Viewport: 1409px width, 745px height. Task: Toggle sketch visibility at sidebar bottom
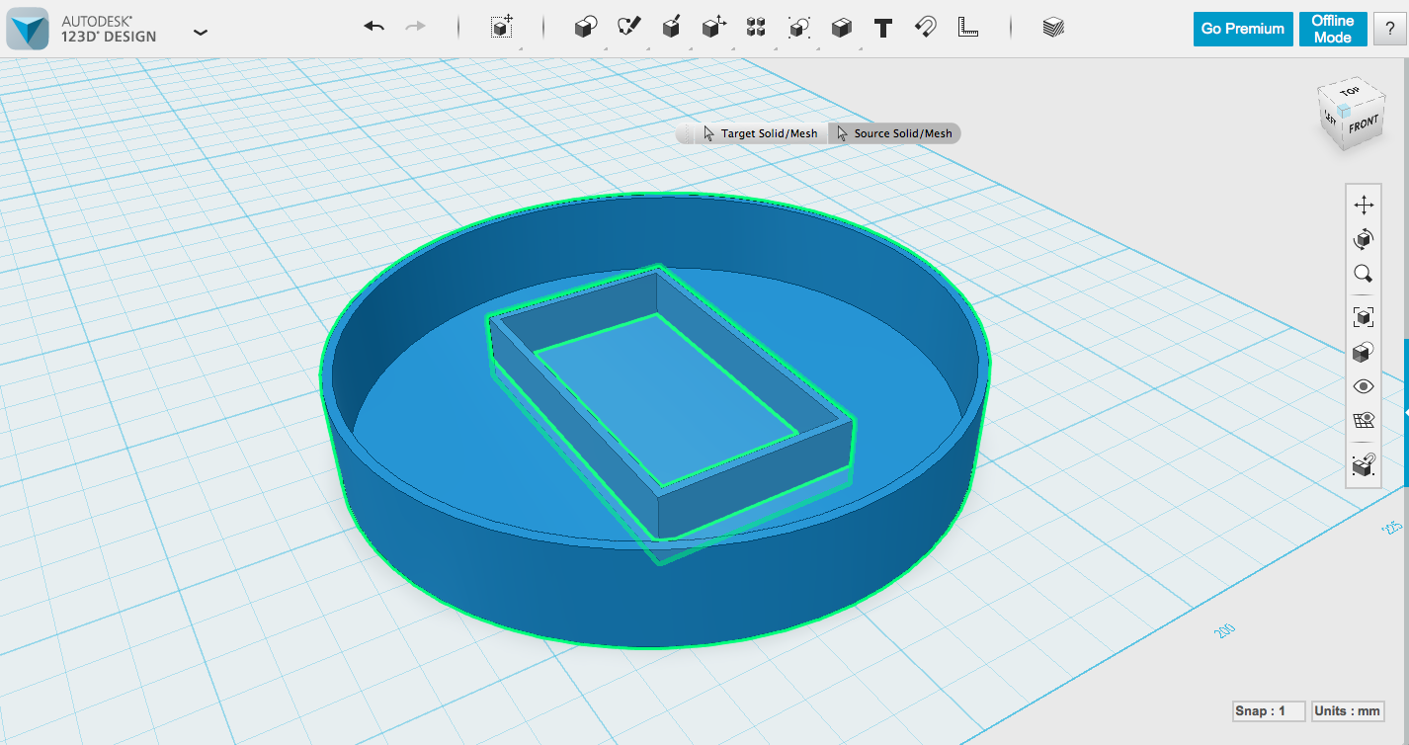click(1363, 464)
